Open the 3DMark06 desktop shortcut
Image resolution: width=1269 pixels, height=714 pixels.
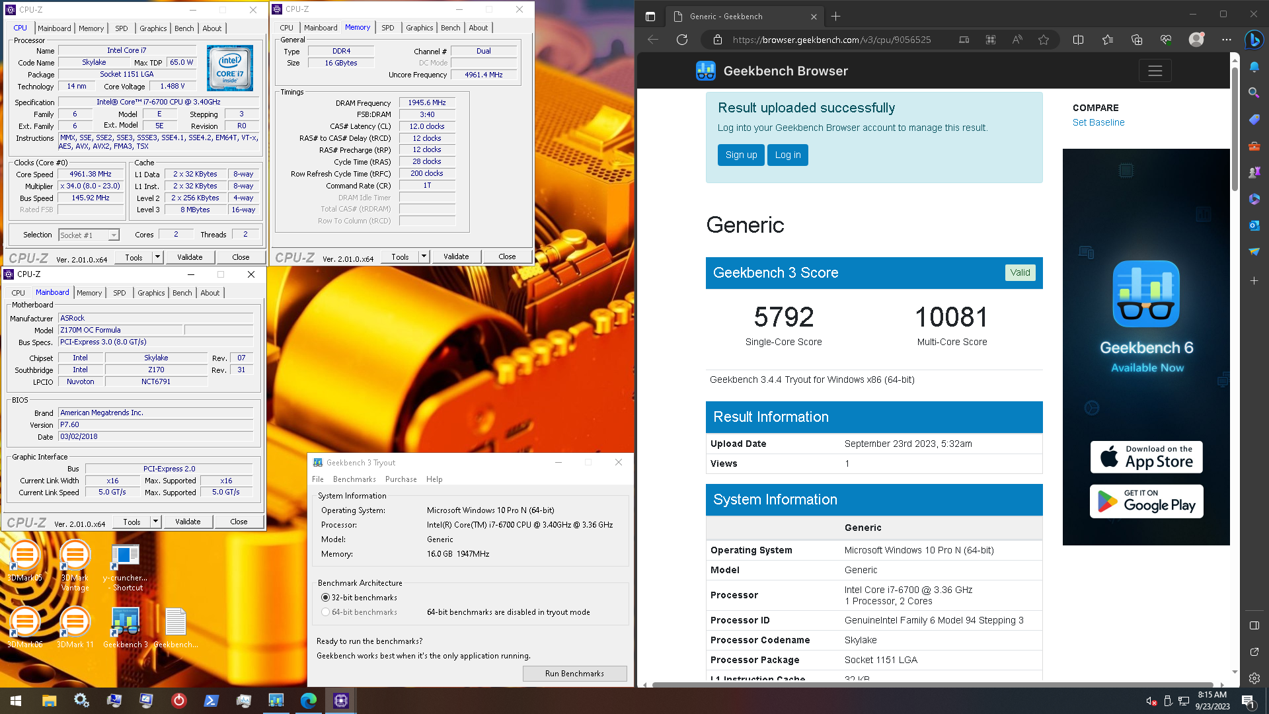click(x=25, y=627)
